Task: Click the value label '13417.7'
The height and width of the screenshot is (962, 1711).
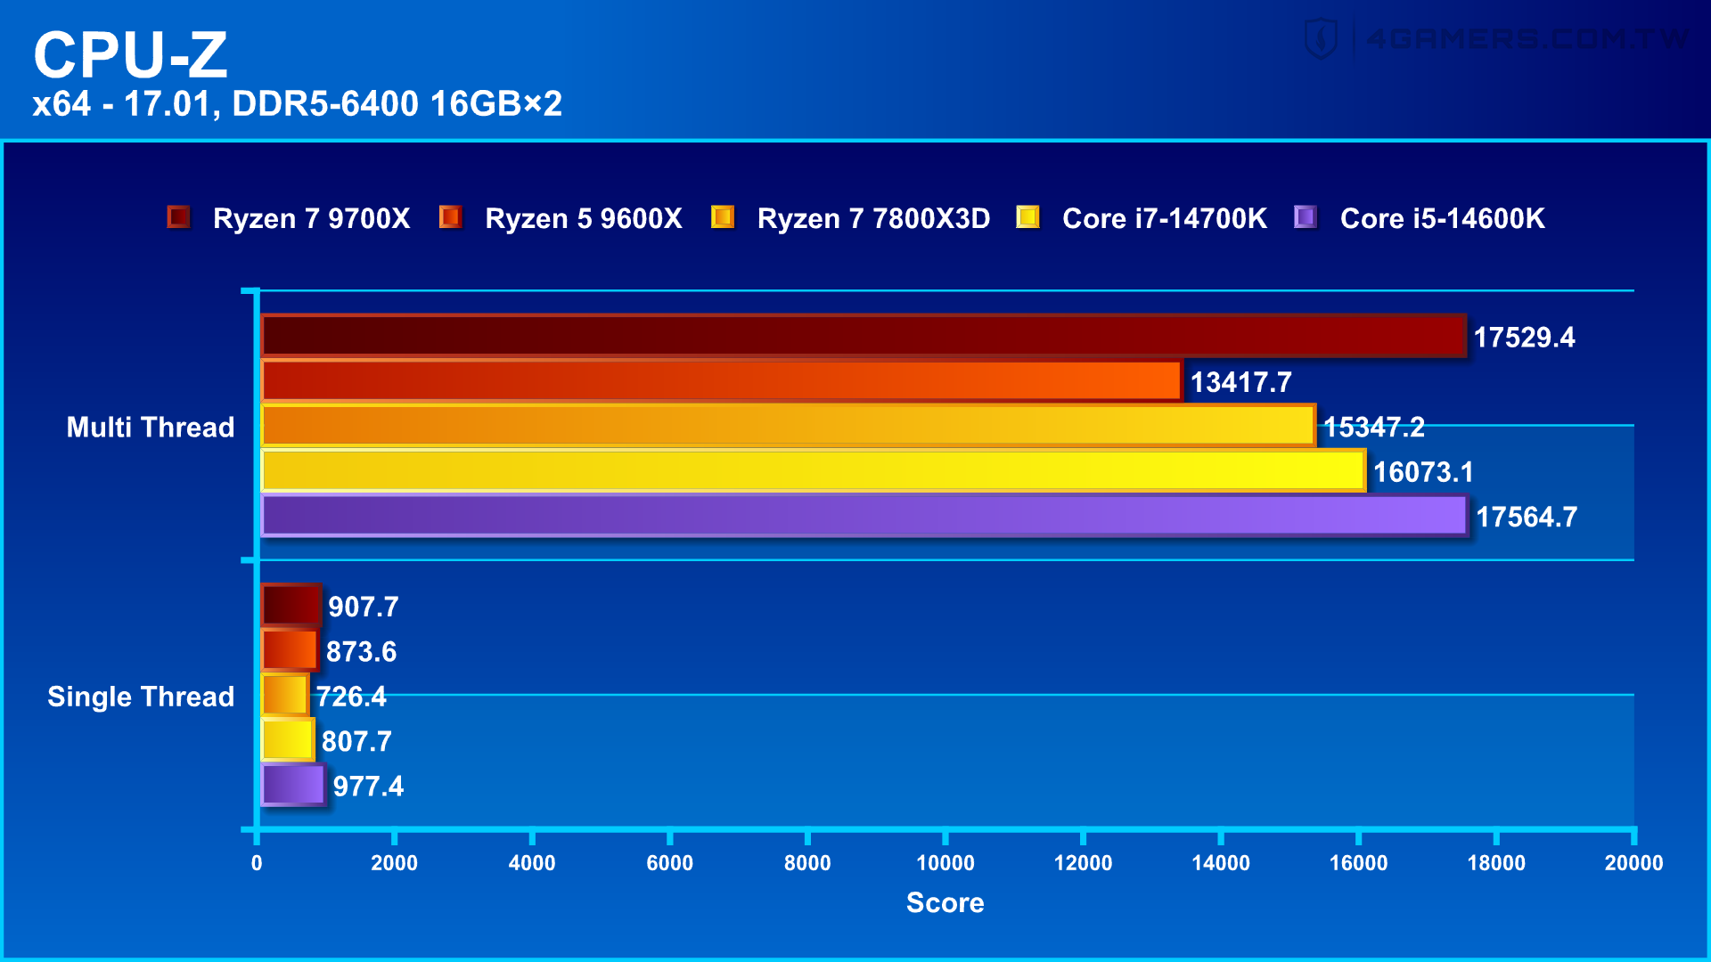Action: pos(1240,382)
